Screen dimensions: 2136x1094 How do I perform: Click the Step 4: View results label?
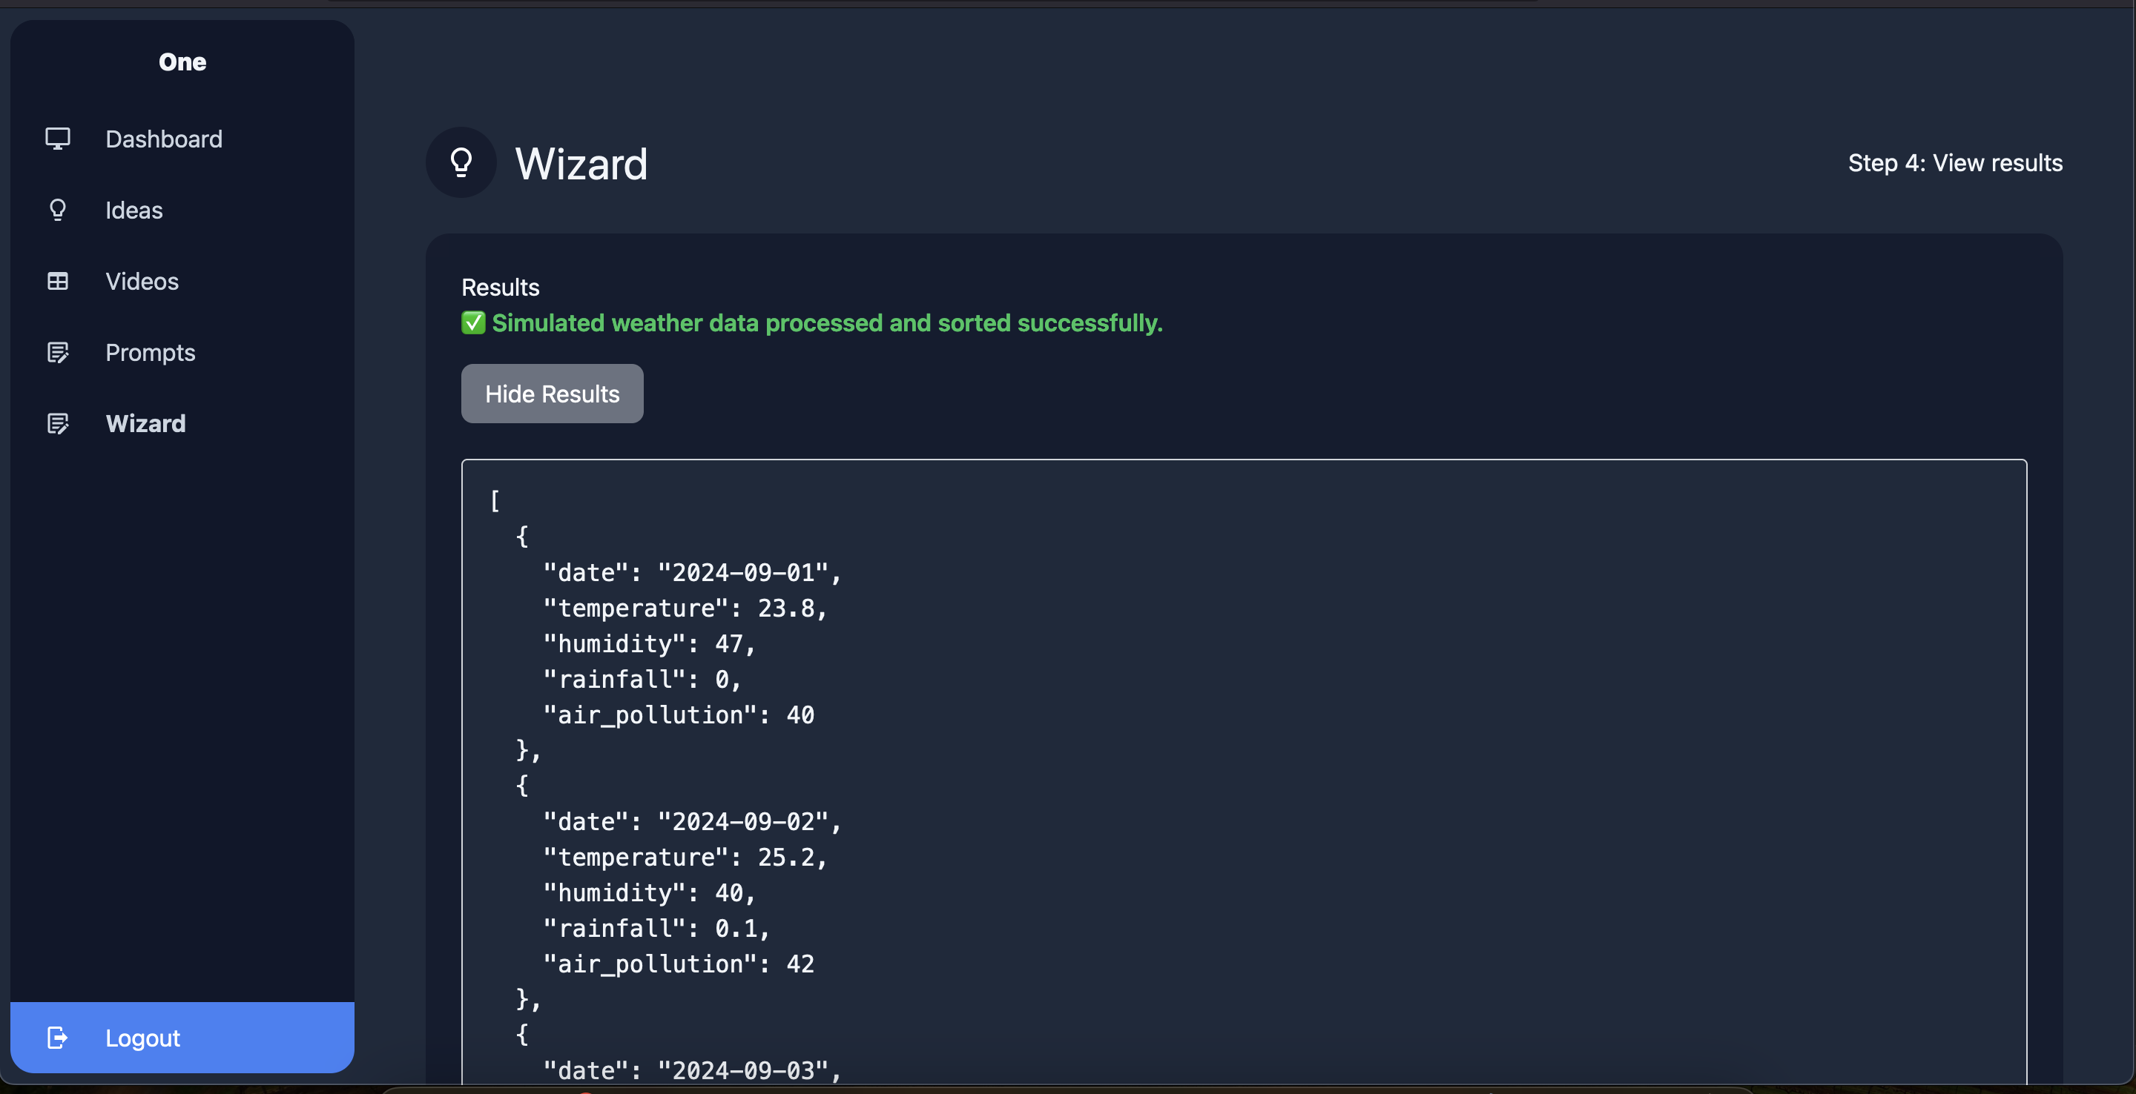(1954, 162)
